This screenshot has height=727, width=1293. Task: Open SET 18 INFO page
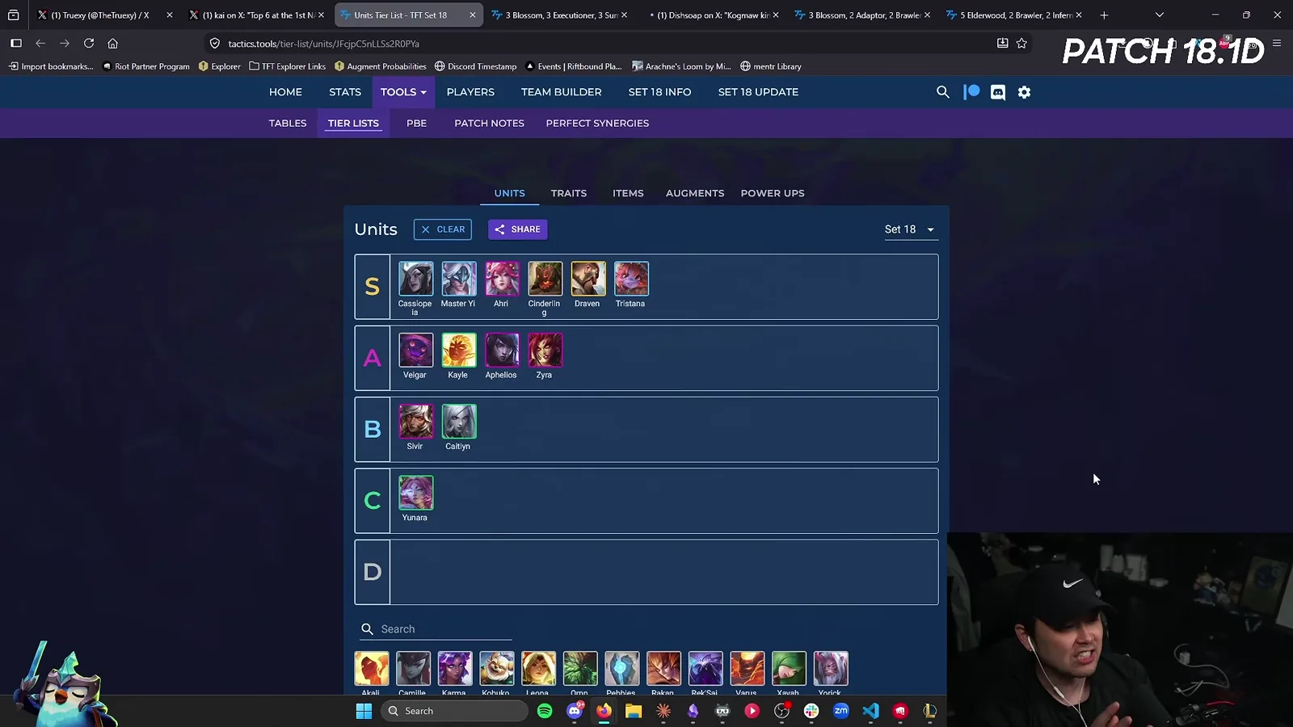659,92
